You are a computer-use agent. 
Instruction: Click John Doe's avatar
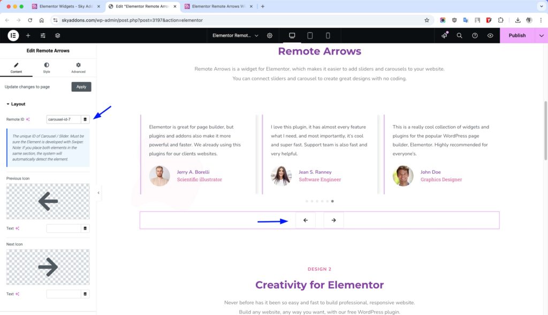pyautogui.click(x=402, y=175)
